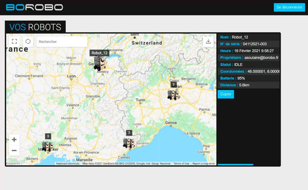Zoom out with the minus button
This screenshot has height=190, width=308.
(14, 151)
